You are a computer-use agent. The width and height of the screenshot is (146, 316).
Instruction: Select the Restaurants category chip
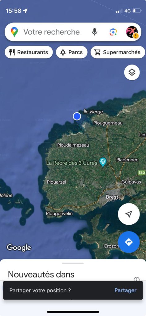coord(29,52)
